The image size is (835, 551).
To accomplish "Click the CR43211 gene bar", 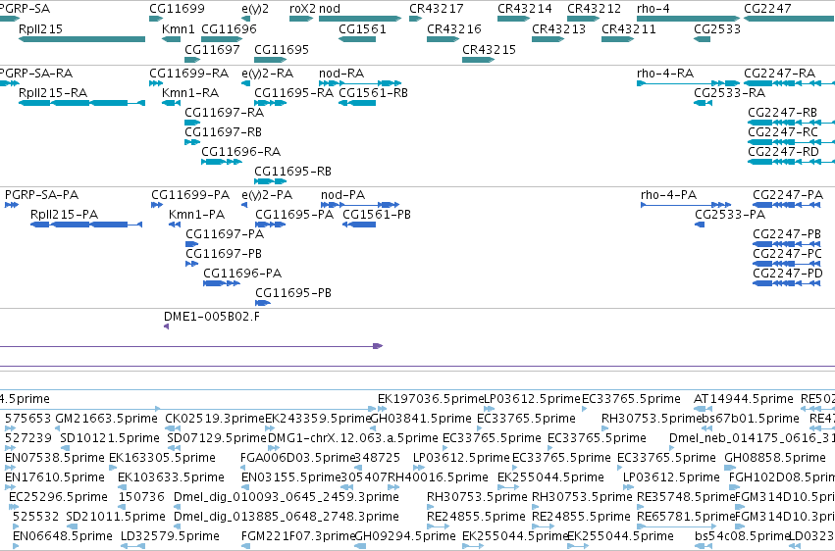I will 618,39.
